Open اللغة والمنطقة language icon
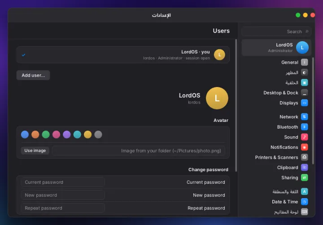323x225 pixels. [304, 191]
